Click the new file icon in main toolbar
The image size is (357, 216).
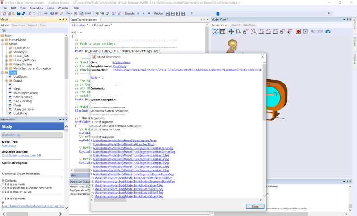click(4, 13)
